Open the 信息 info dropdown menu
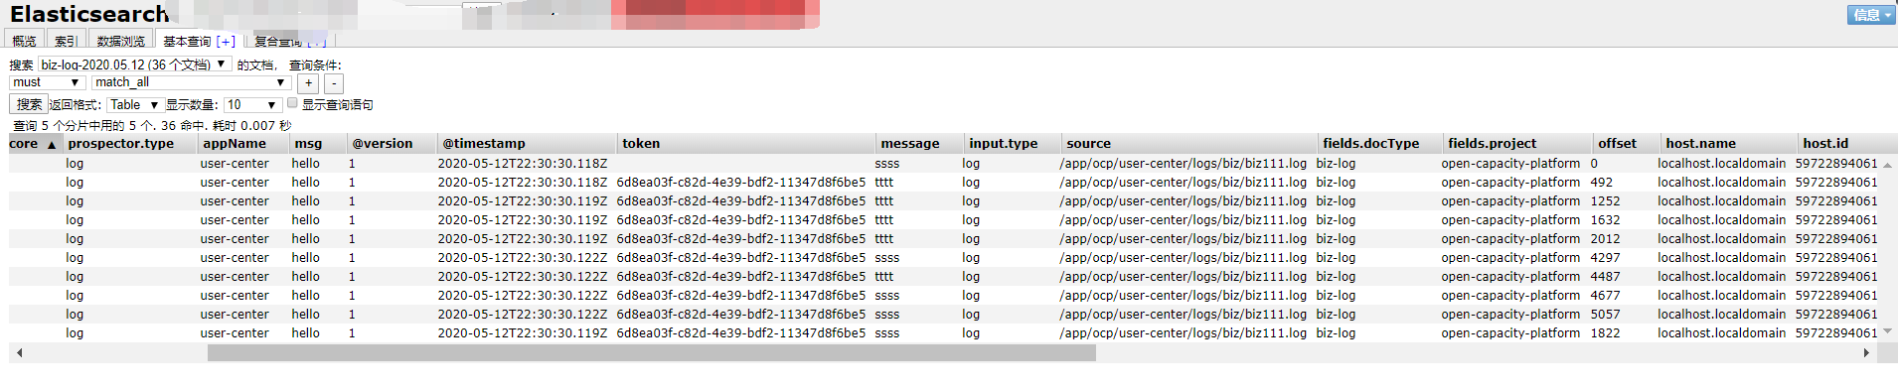The width and height of the screenshot is (1898, 391). click(1871, 15)
